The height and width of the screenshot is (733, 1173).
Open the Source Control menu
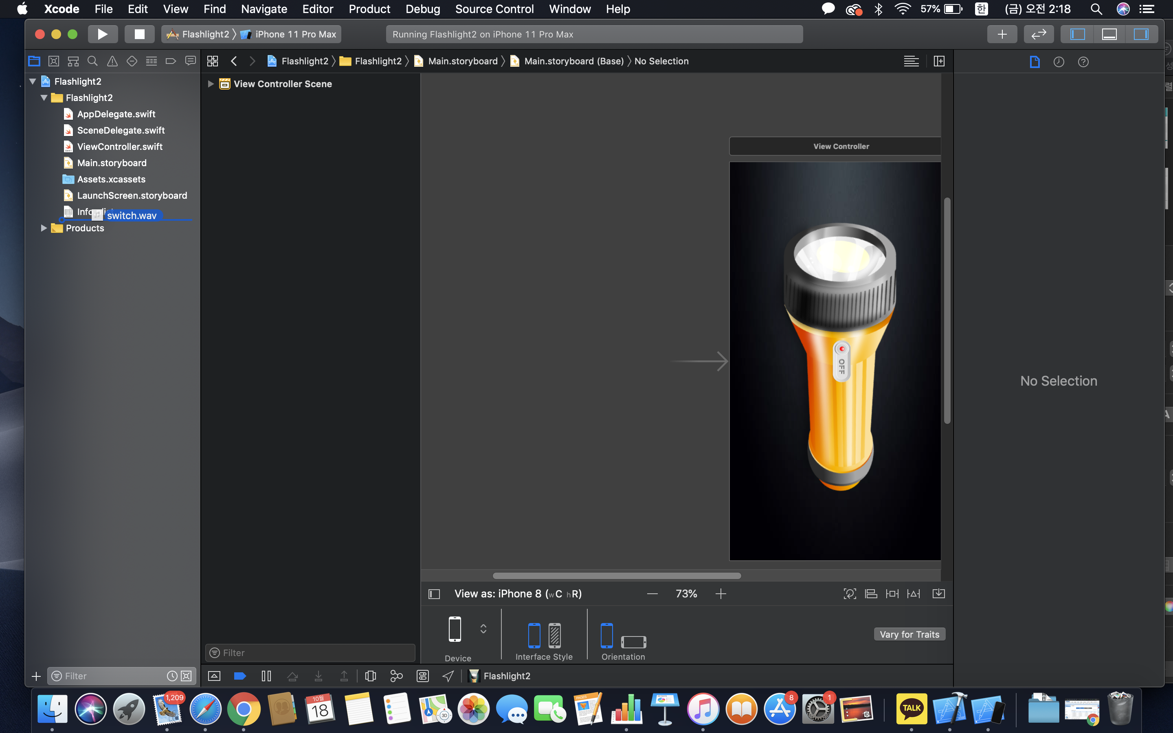point(494,9)
